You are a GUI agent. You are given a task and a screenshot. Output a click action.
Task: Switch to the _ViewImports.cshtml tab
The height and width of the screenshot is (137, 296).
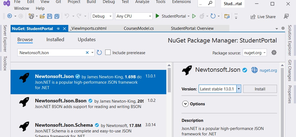pos(88,28)
